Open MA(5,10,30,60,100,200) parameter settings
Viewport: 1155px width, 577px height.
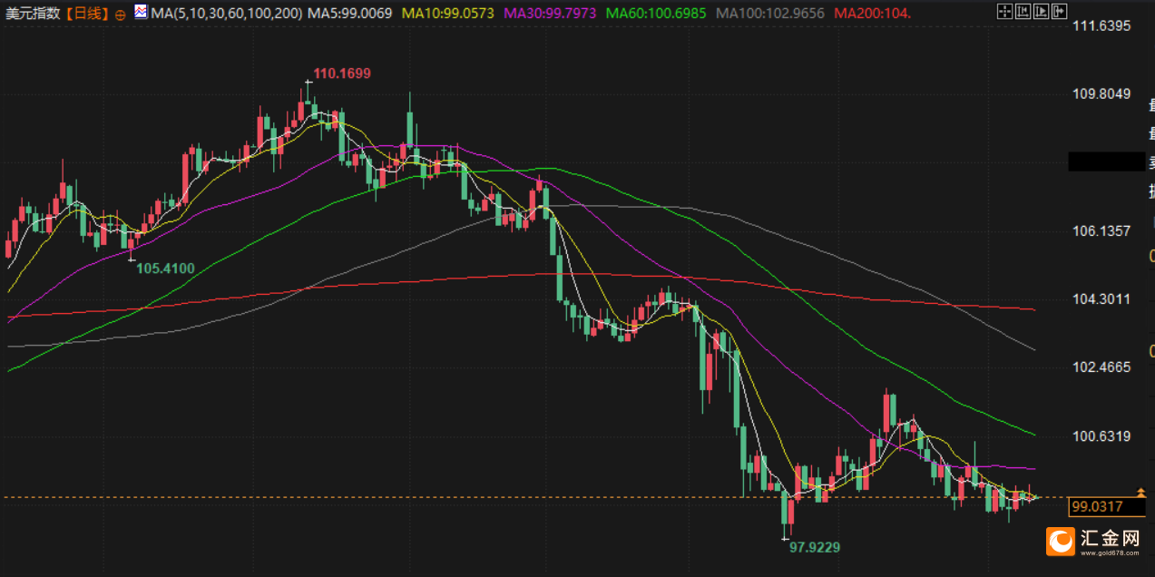(x=226, y=13)
